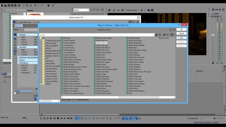Image resolution: width=226 pixels, height=127 pixels.
Task: Select VEGAS Defocus plug-in
Action: click(102, 41)
